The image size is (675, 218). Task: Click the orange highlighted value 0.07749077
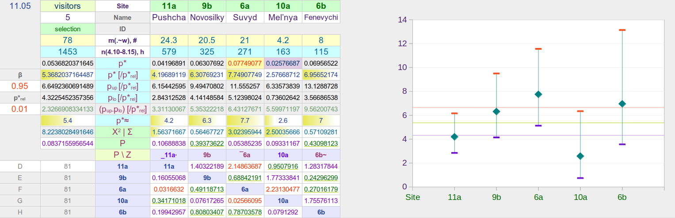(x=245, y=63)
